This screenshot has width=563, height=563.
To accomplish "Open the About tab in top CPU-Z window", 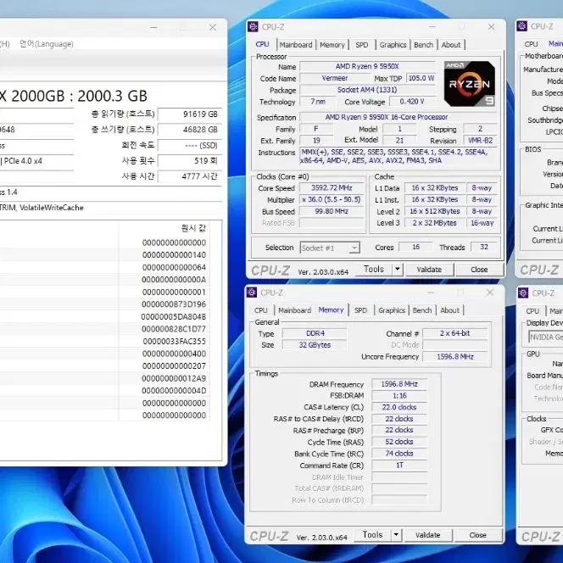I will pyautogui.click(x=451, y=45).
